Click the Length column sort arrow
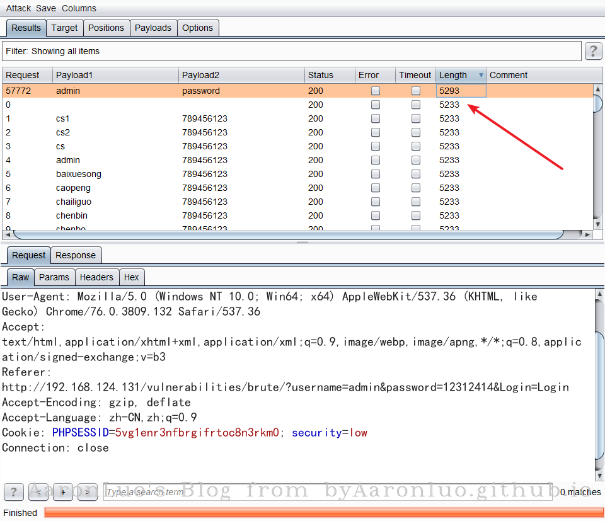The image size is (605, 521). 481,75
